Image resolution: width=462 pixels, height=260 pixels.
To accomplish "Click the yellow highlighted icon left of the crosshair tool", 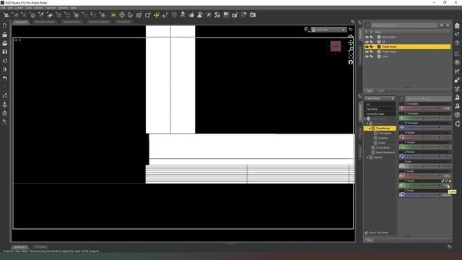I will coord(113,14).
